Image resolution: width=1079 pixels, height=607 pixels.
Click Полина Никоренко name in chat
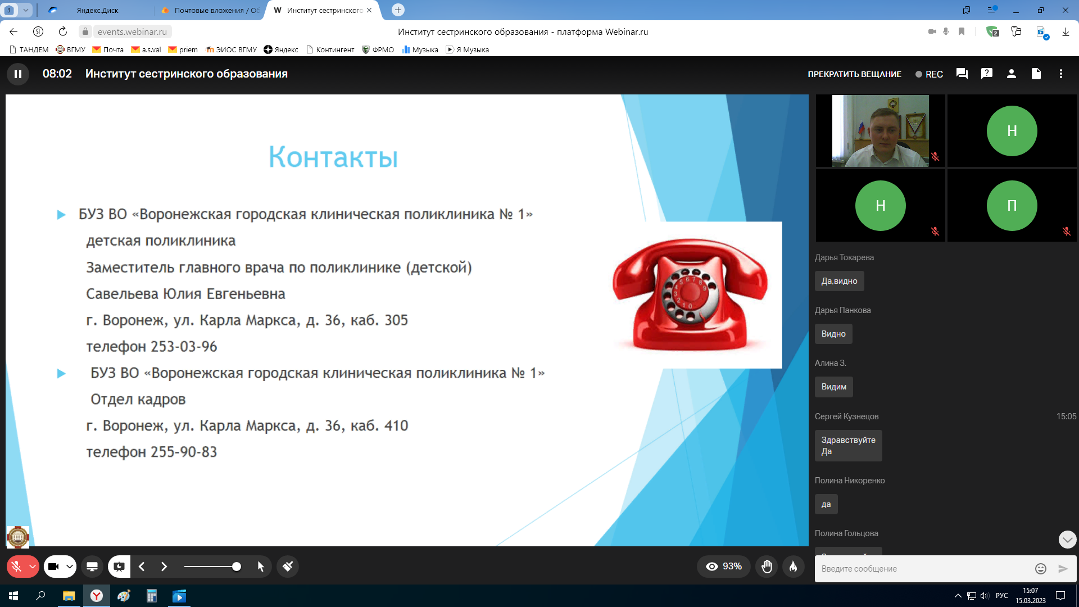[x=850, y=481]
